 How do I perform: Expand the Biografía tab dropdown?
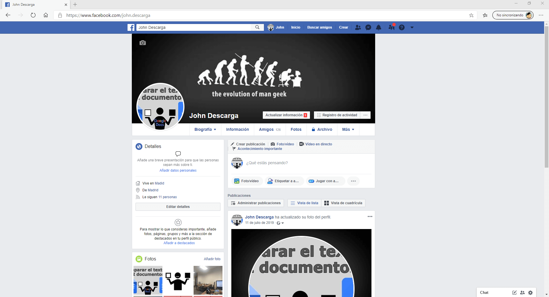[x=205, y=129]
